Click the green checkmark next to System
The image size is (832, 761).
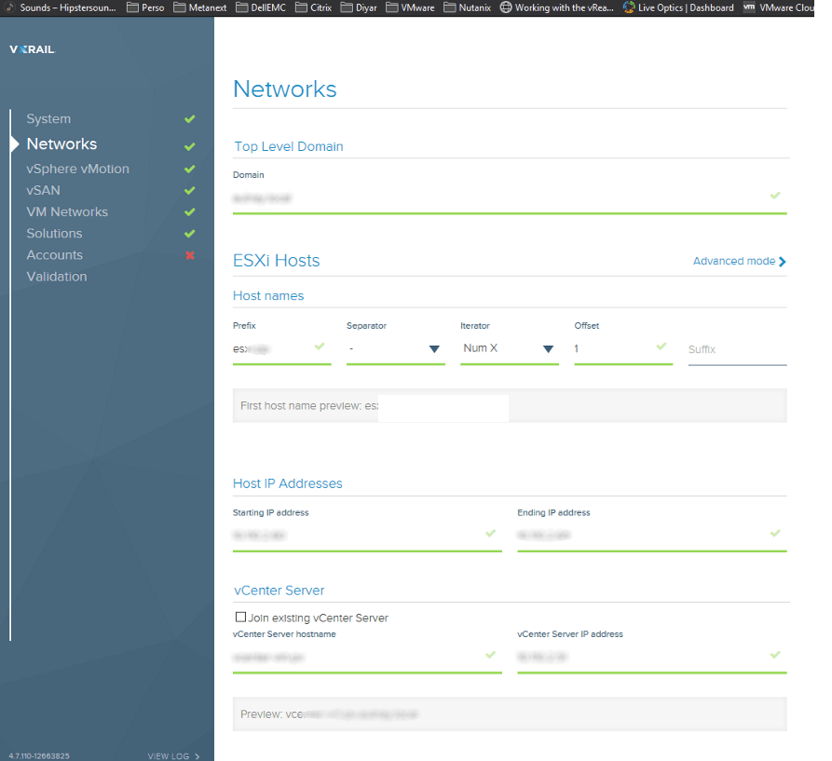click(x=190, y=119)
